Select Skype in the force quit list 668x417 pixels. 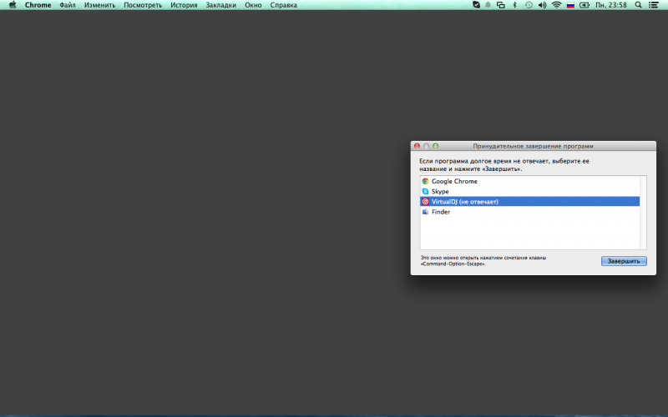[x=530, y=192]
